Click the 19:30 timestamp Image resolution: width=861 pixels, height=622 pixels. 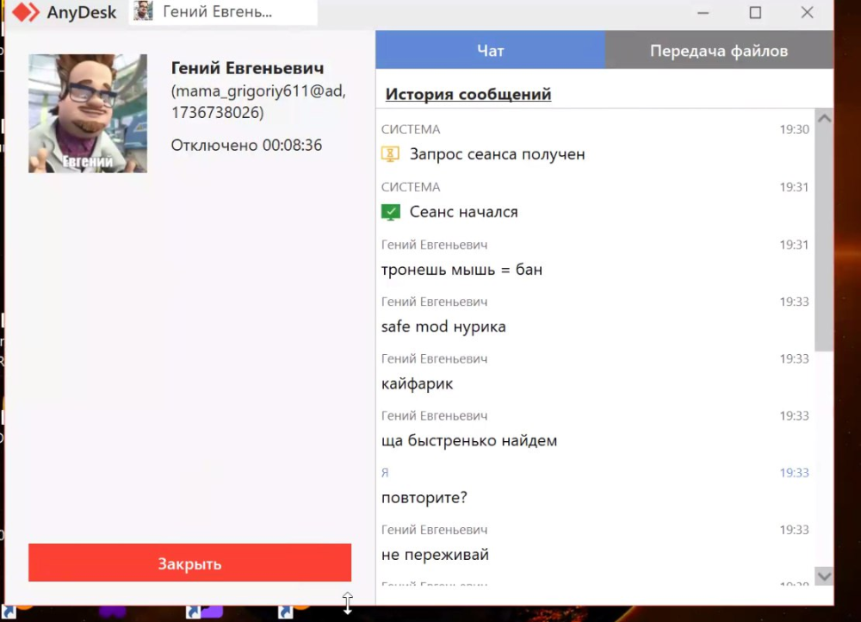(x=794, y=129)
